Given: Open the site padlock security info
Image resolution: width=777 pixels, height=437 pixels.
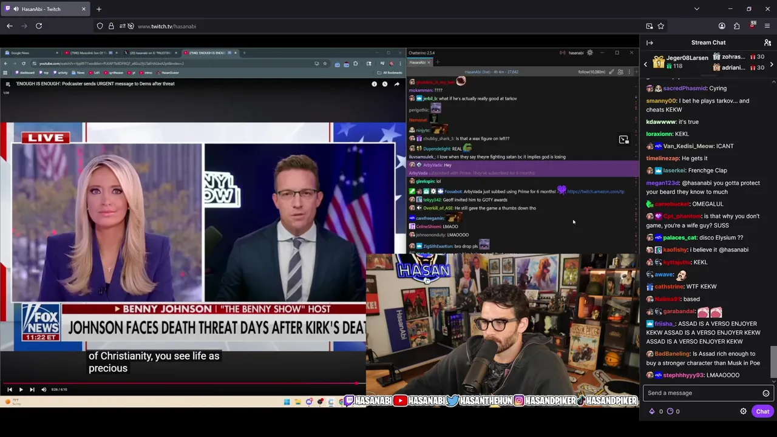Looking at the screenshot, I should pyautogui.click(x=111, y=26).
